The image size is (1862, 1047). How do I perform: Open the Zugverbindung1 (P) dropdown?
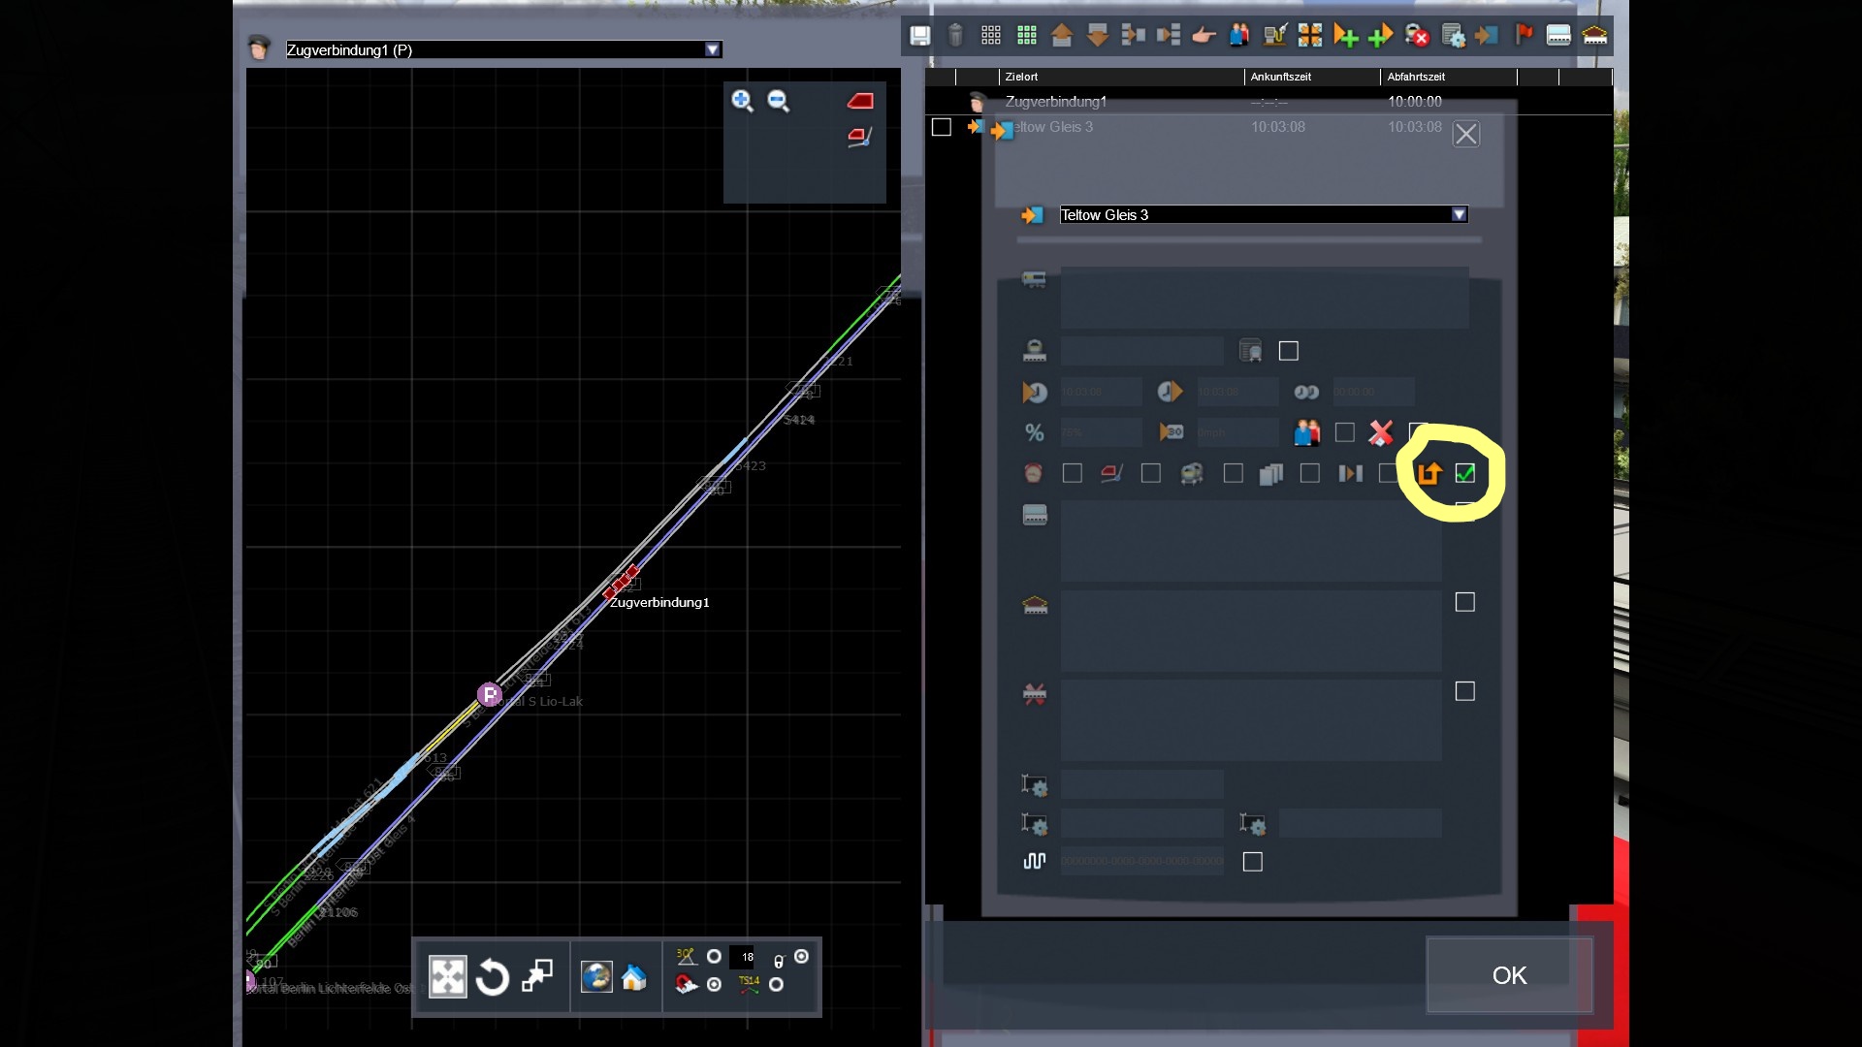[713, 49]
